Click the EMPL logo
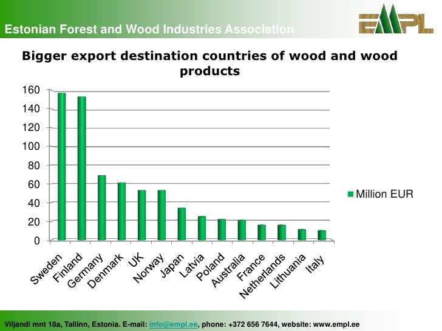442x331 pixels. pyautogui.click(x=396, y=19)
